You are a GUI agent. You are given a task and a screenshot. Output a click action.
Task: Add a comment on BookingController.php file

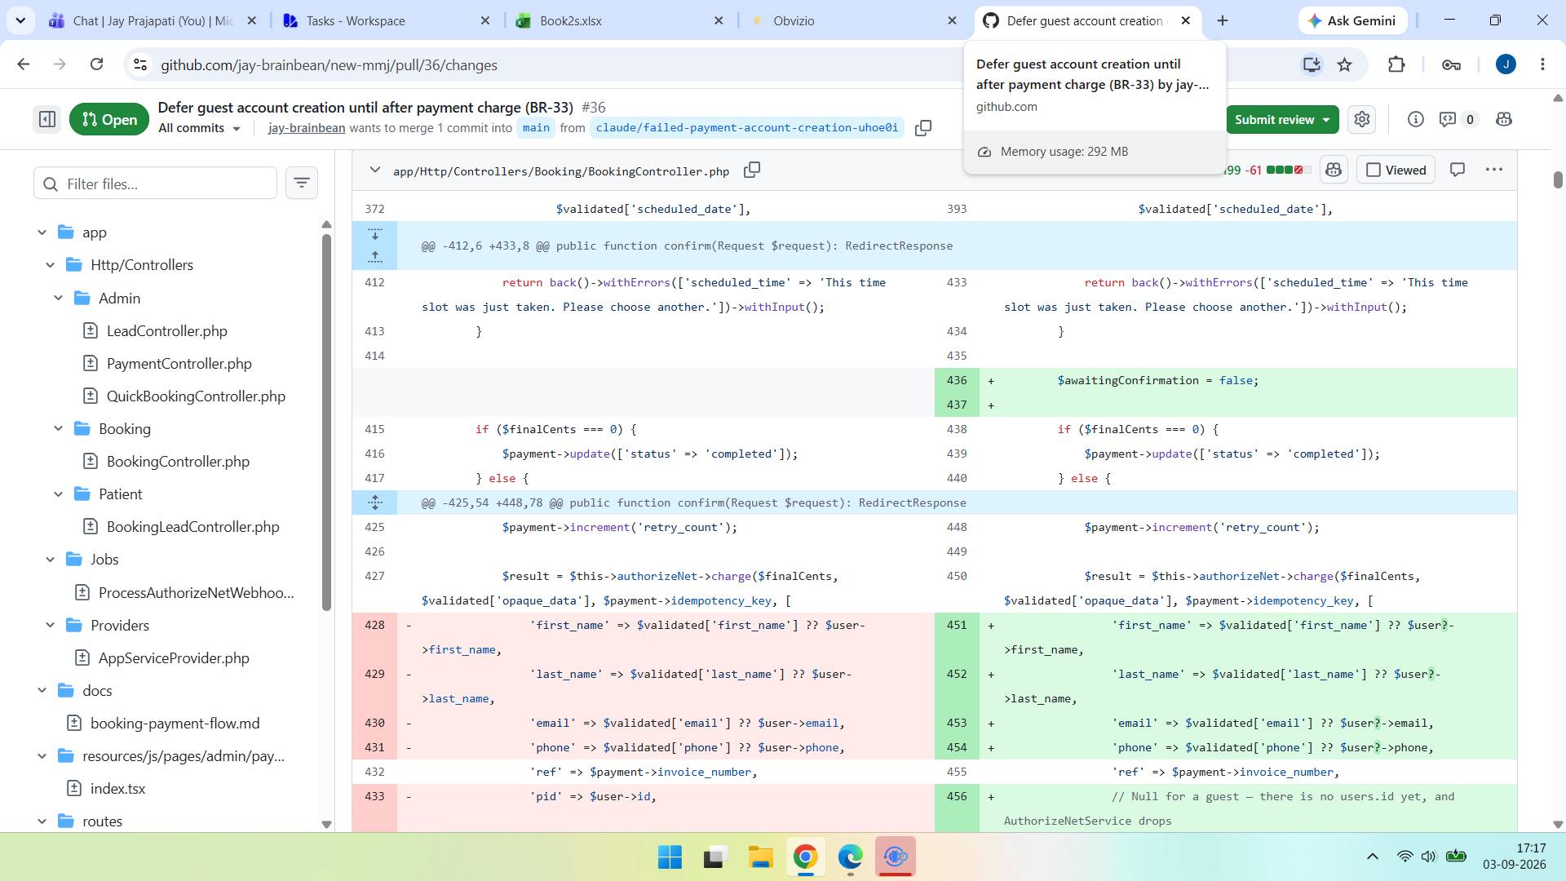click(x=1458, y=170)
